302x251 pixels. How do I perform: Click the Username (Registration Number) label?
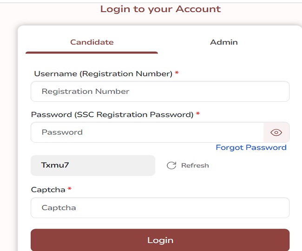(x=103, y=74)
